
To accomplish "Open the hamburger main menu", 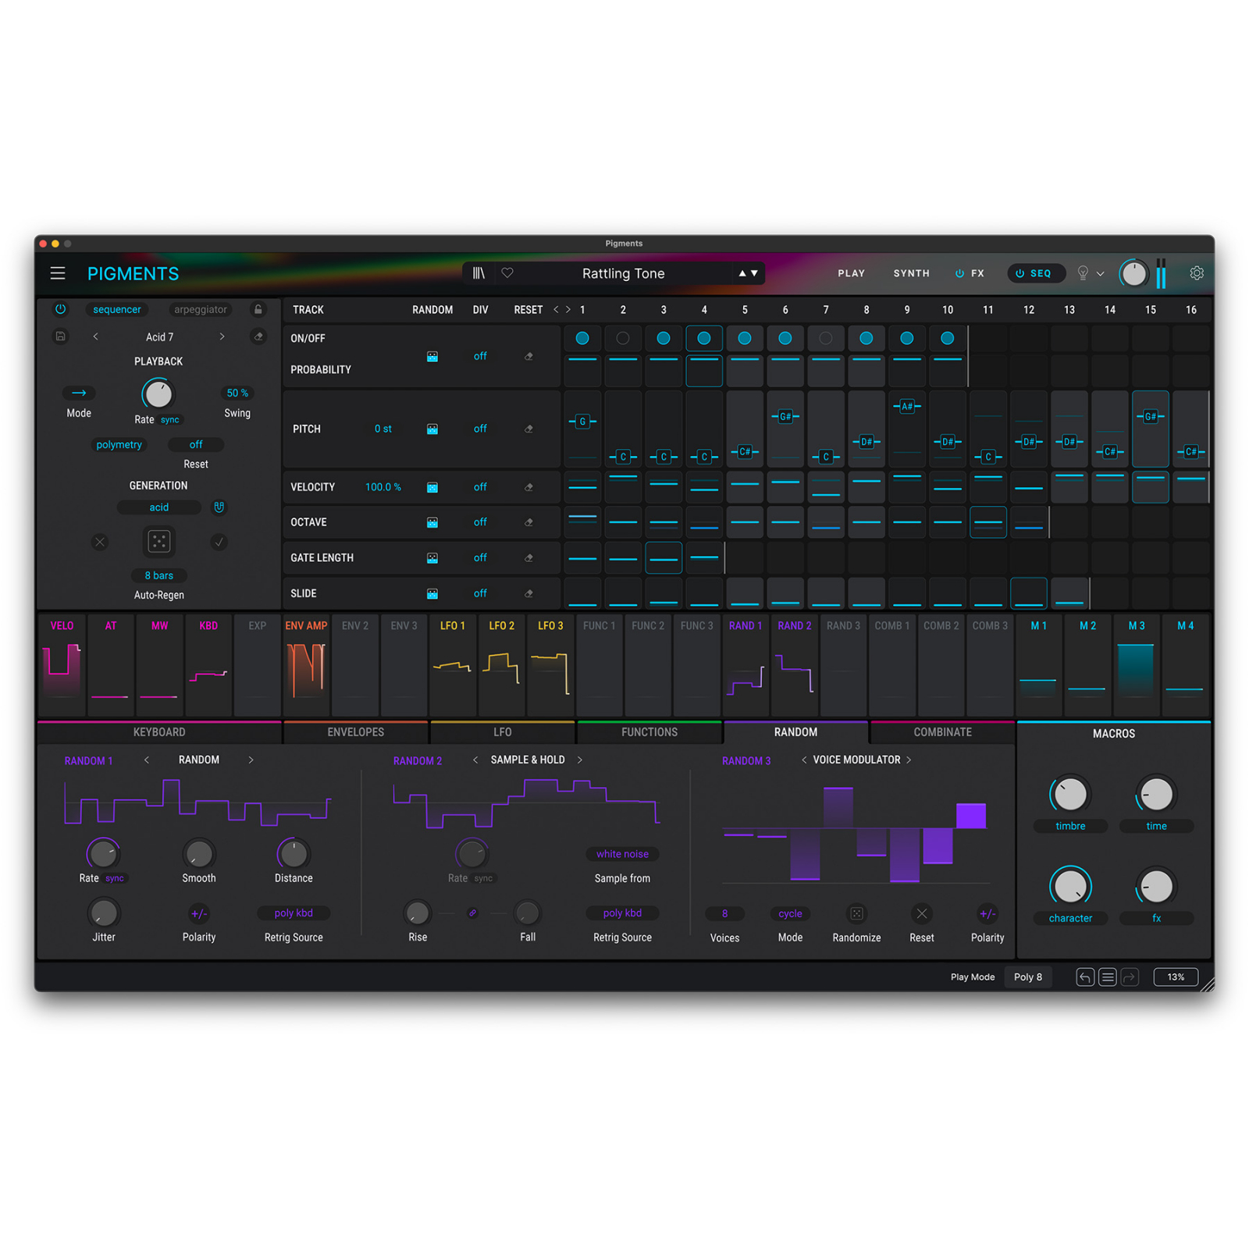I will [58, 273].
